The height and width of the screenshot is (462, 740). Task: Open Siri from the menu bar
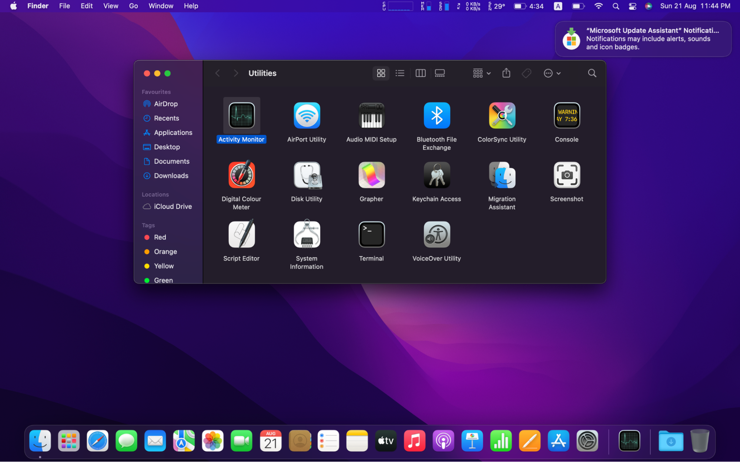click(649, 6)
